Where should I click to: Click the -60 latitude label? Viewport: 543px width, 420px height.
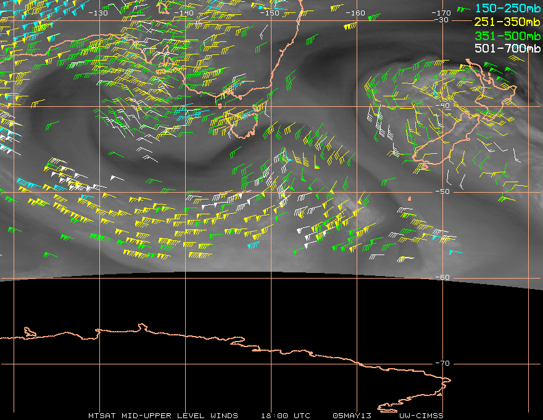click(x=443, y=277)
